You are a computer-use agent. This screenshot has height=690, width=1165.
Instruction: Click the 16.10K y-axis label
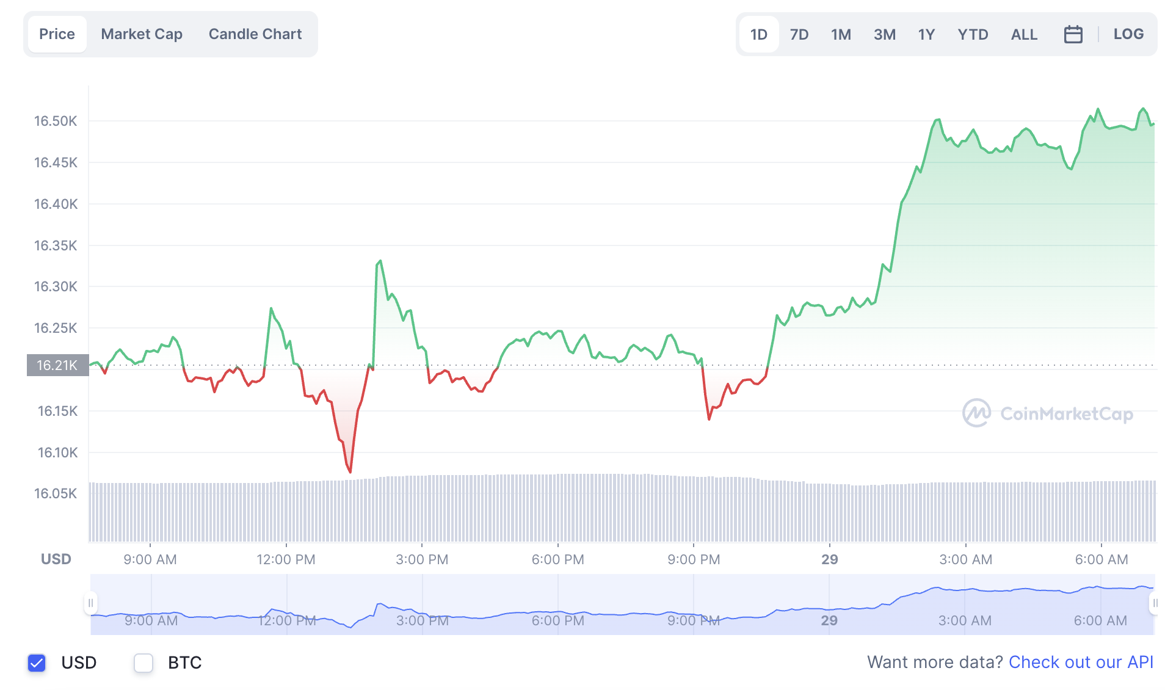coord(57,452)
